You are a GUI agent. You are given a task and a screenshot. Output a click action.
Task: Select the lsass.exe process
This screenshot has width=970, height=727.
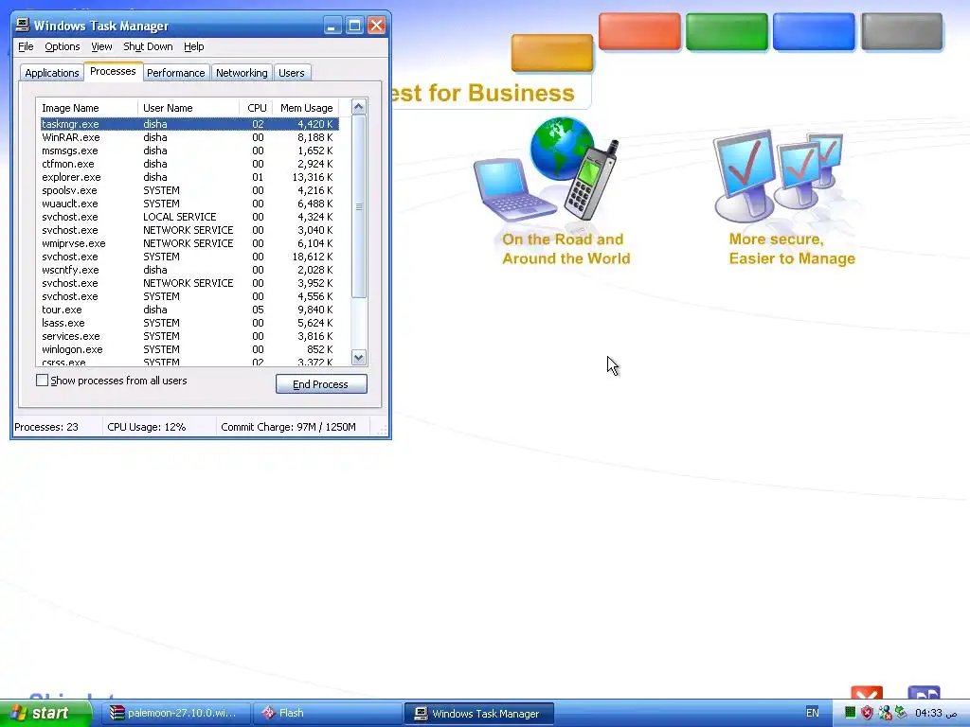click(189, 323)
